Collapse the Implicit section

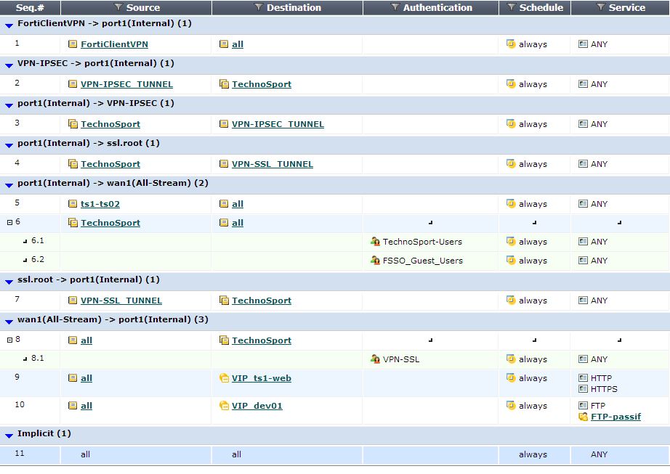[7, 433]
